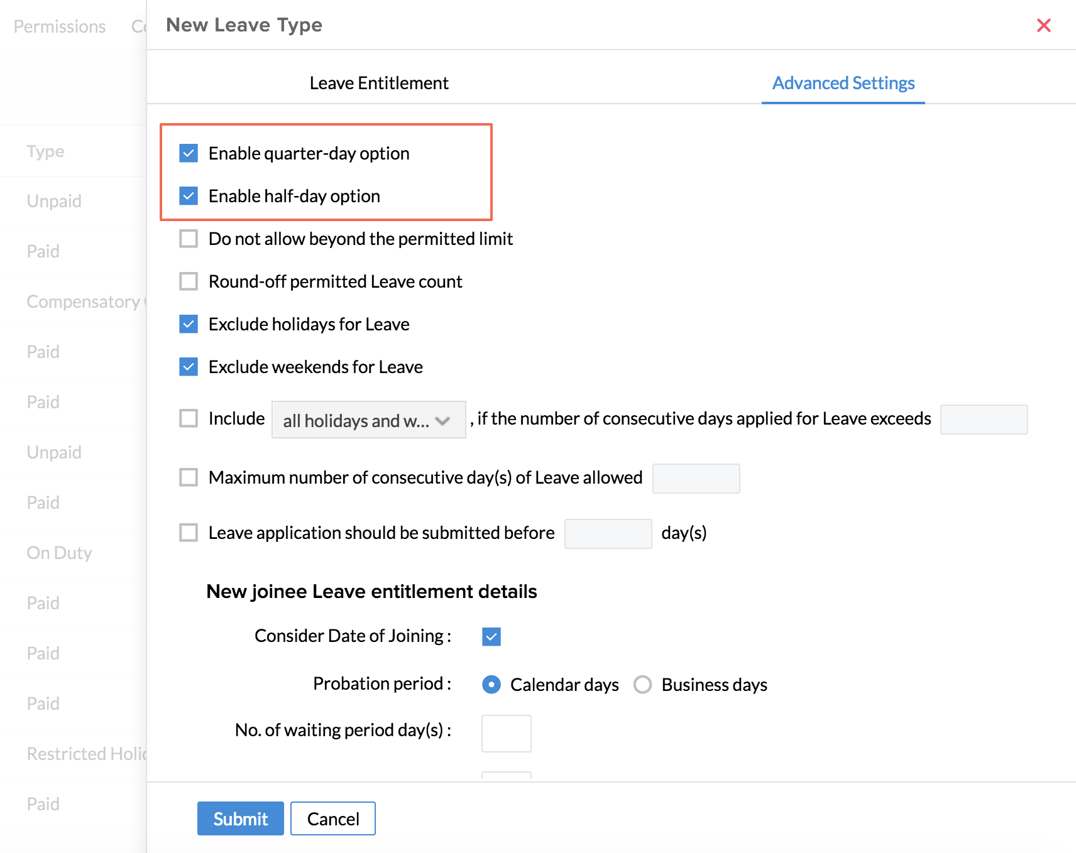Open the all holidays and weekends dropdown
The image size is (1076, 853).
coord(368,420)
